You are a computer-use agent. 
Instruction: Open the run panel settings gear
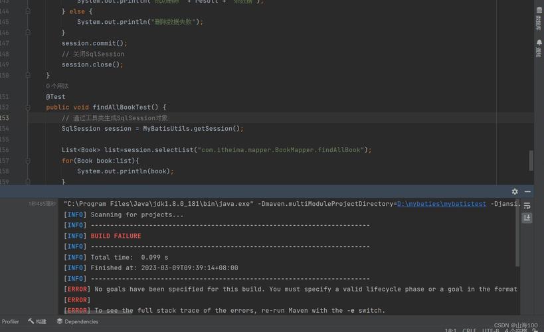coord(515,191)
